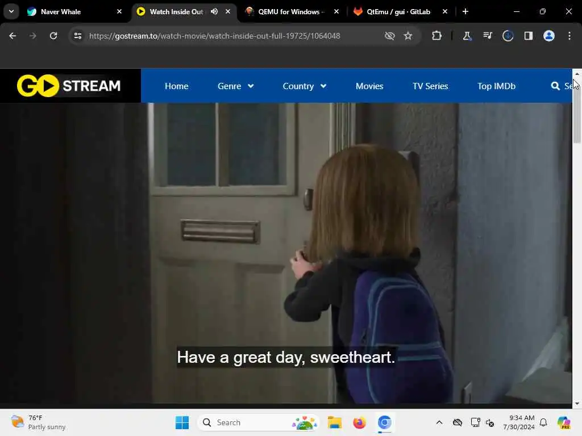Open the Movies page
The image size is (582, 436).
tap(369, 86)
